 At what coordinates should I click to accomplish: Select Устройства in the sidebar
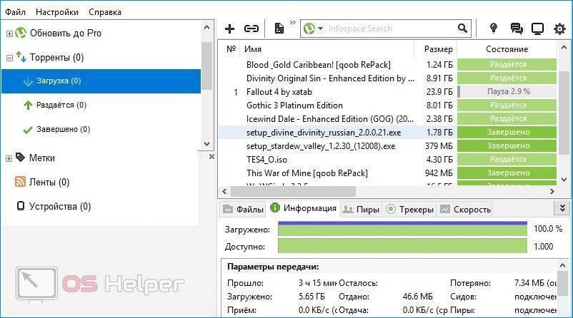[59, 207]
